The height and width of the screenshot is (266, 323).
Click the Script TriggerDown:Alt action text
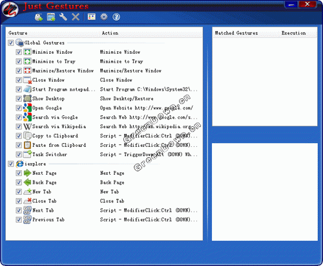click(149, 154)
